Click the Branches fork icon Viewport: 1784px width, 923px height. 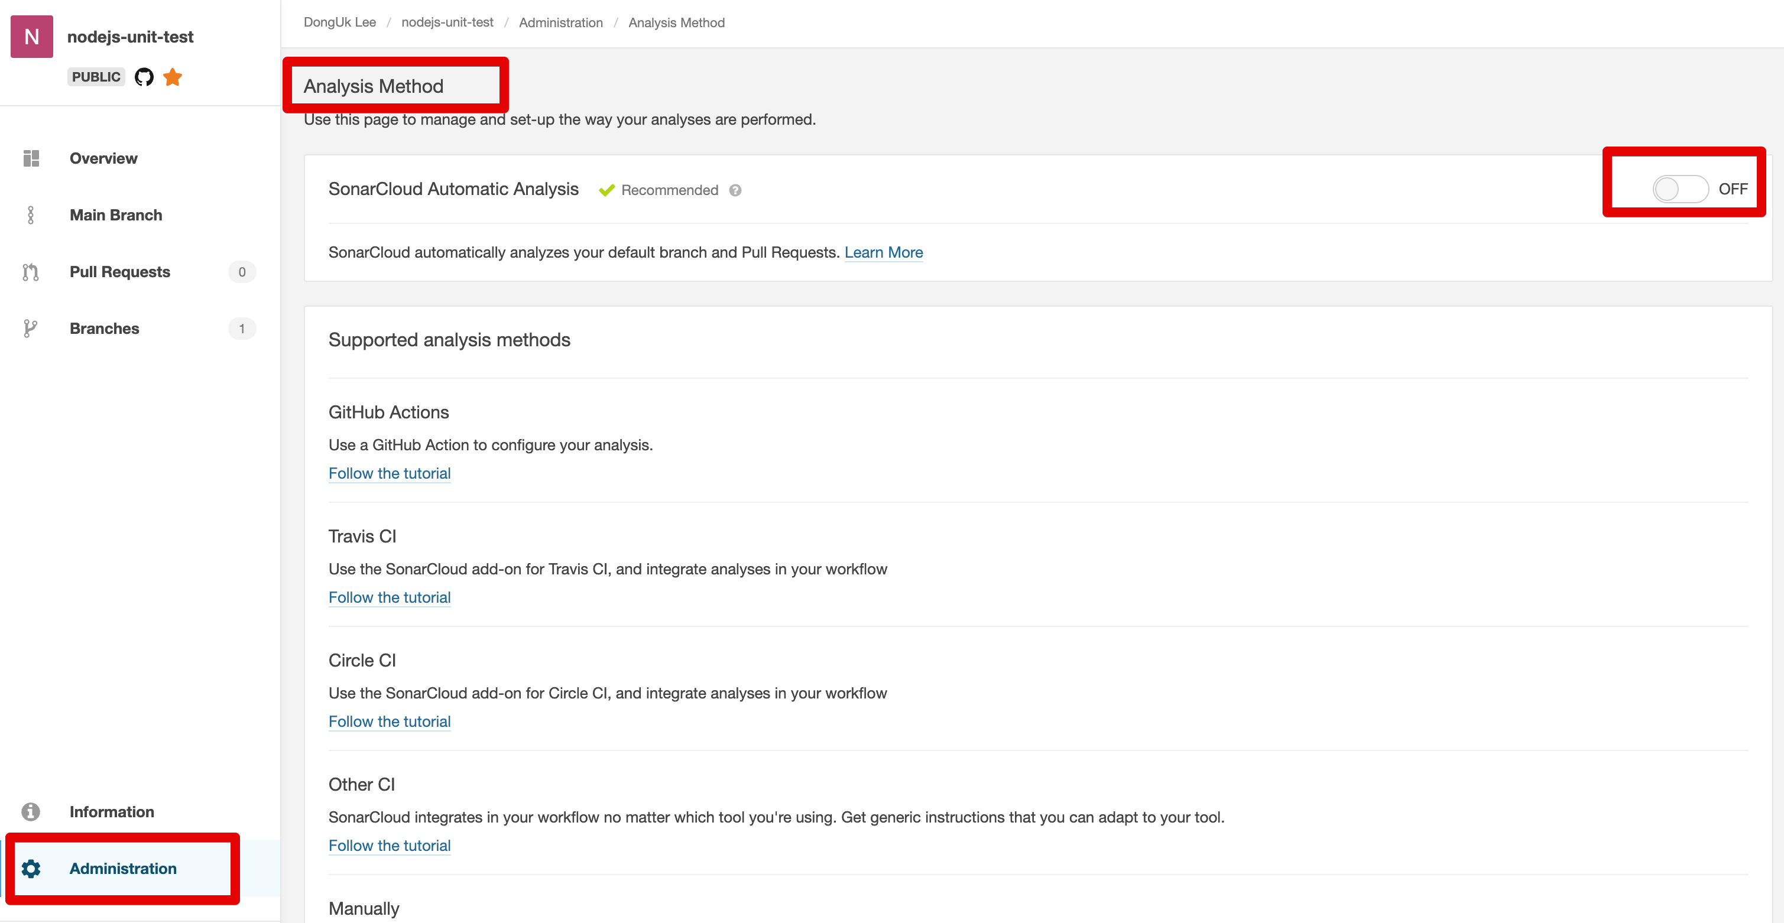point(31,328)
